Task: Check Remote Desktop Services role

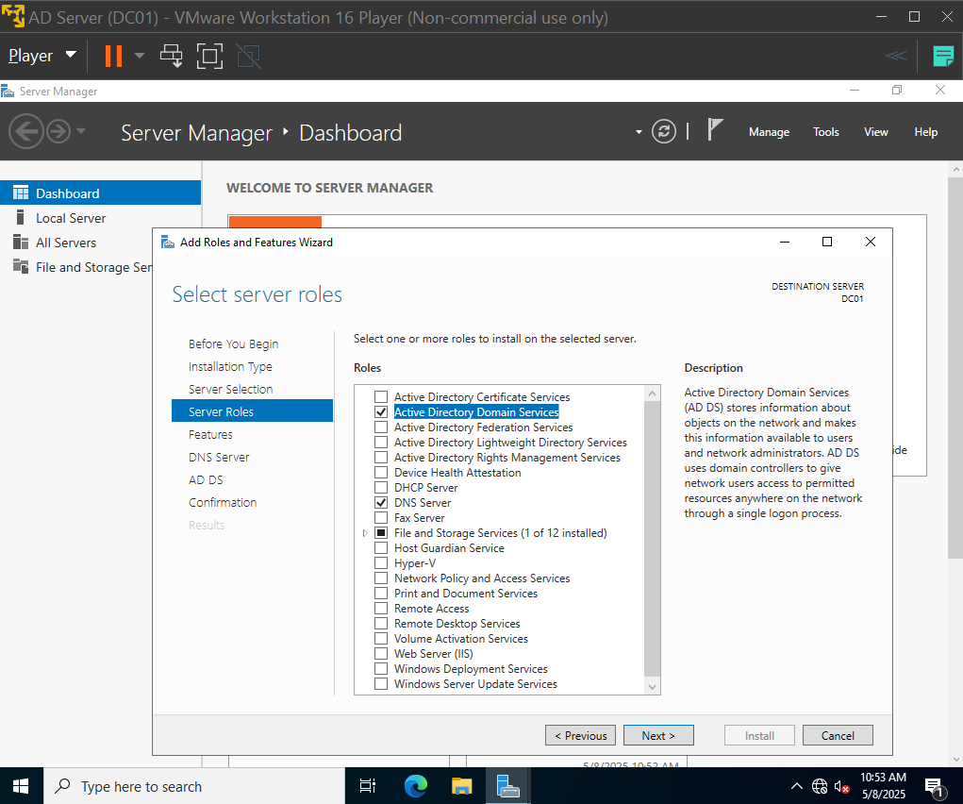Action: coord(381,623)
